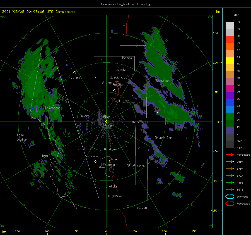Click the Banff label

46,156
